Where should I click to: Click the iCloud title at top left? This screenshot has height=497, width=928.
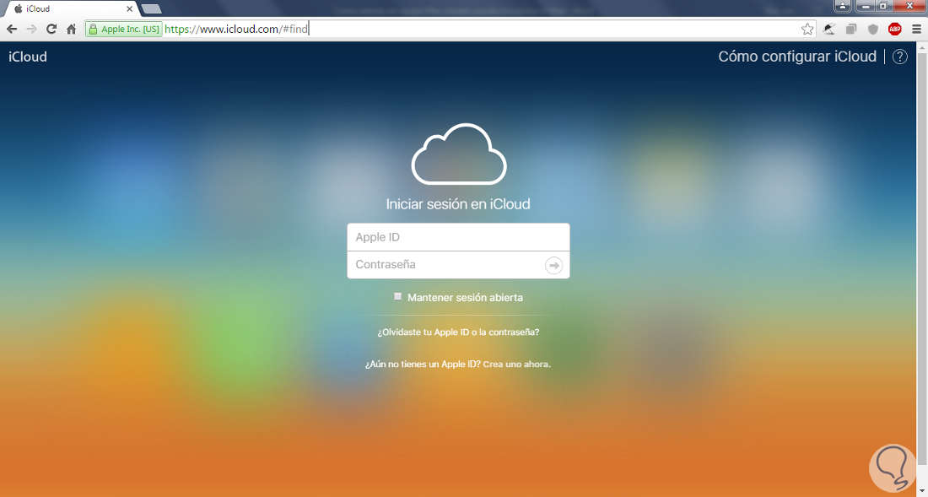(x=28, y=57)
